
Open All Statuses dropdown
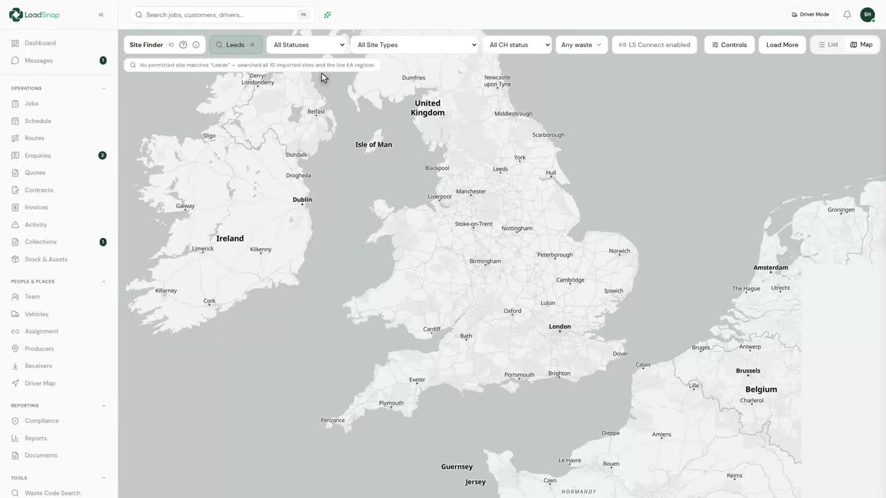coord(306,45)
